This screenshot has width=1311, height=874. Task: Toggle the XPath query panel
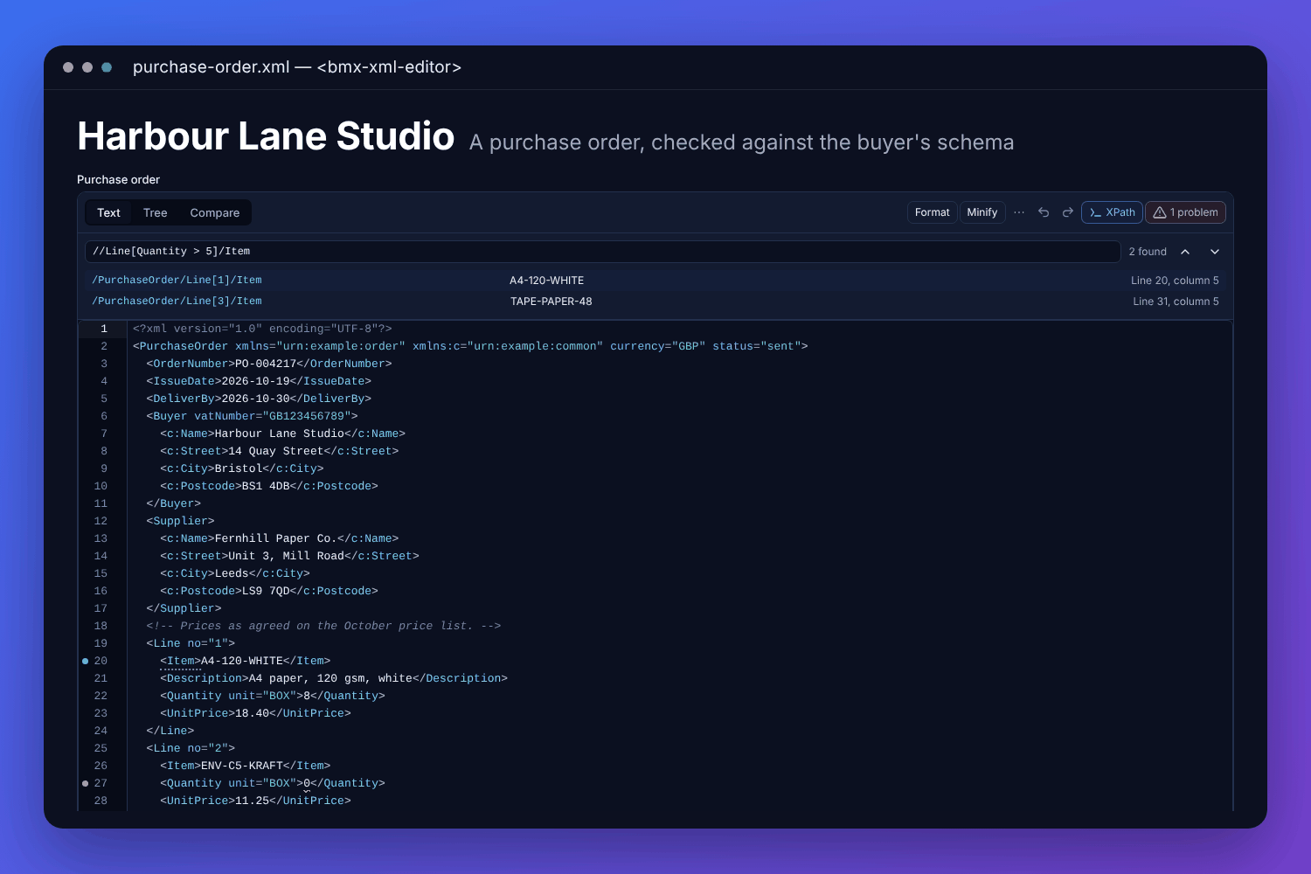coord(1112,212)
